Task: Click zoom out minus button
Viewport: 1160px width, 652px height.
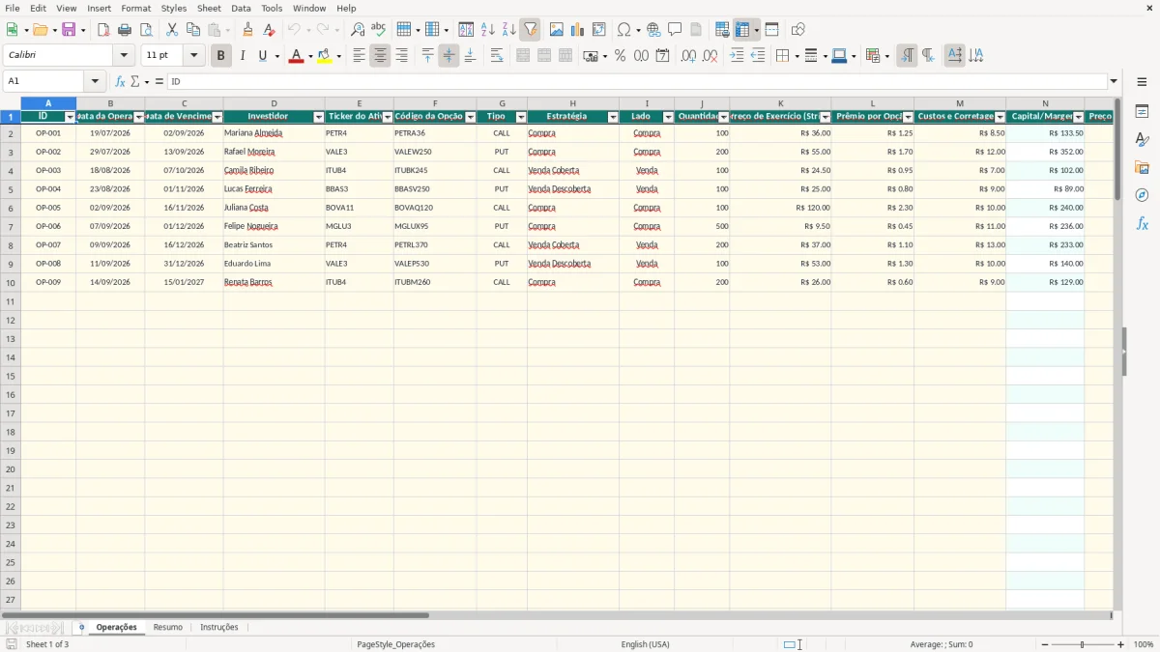Action: coord(1044,644)
